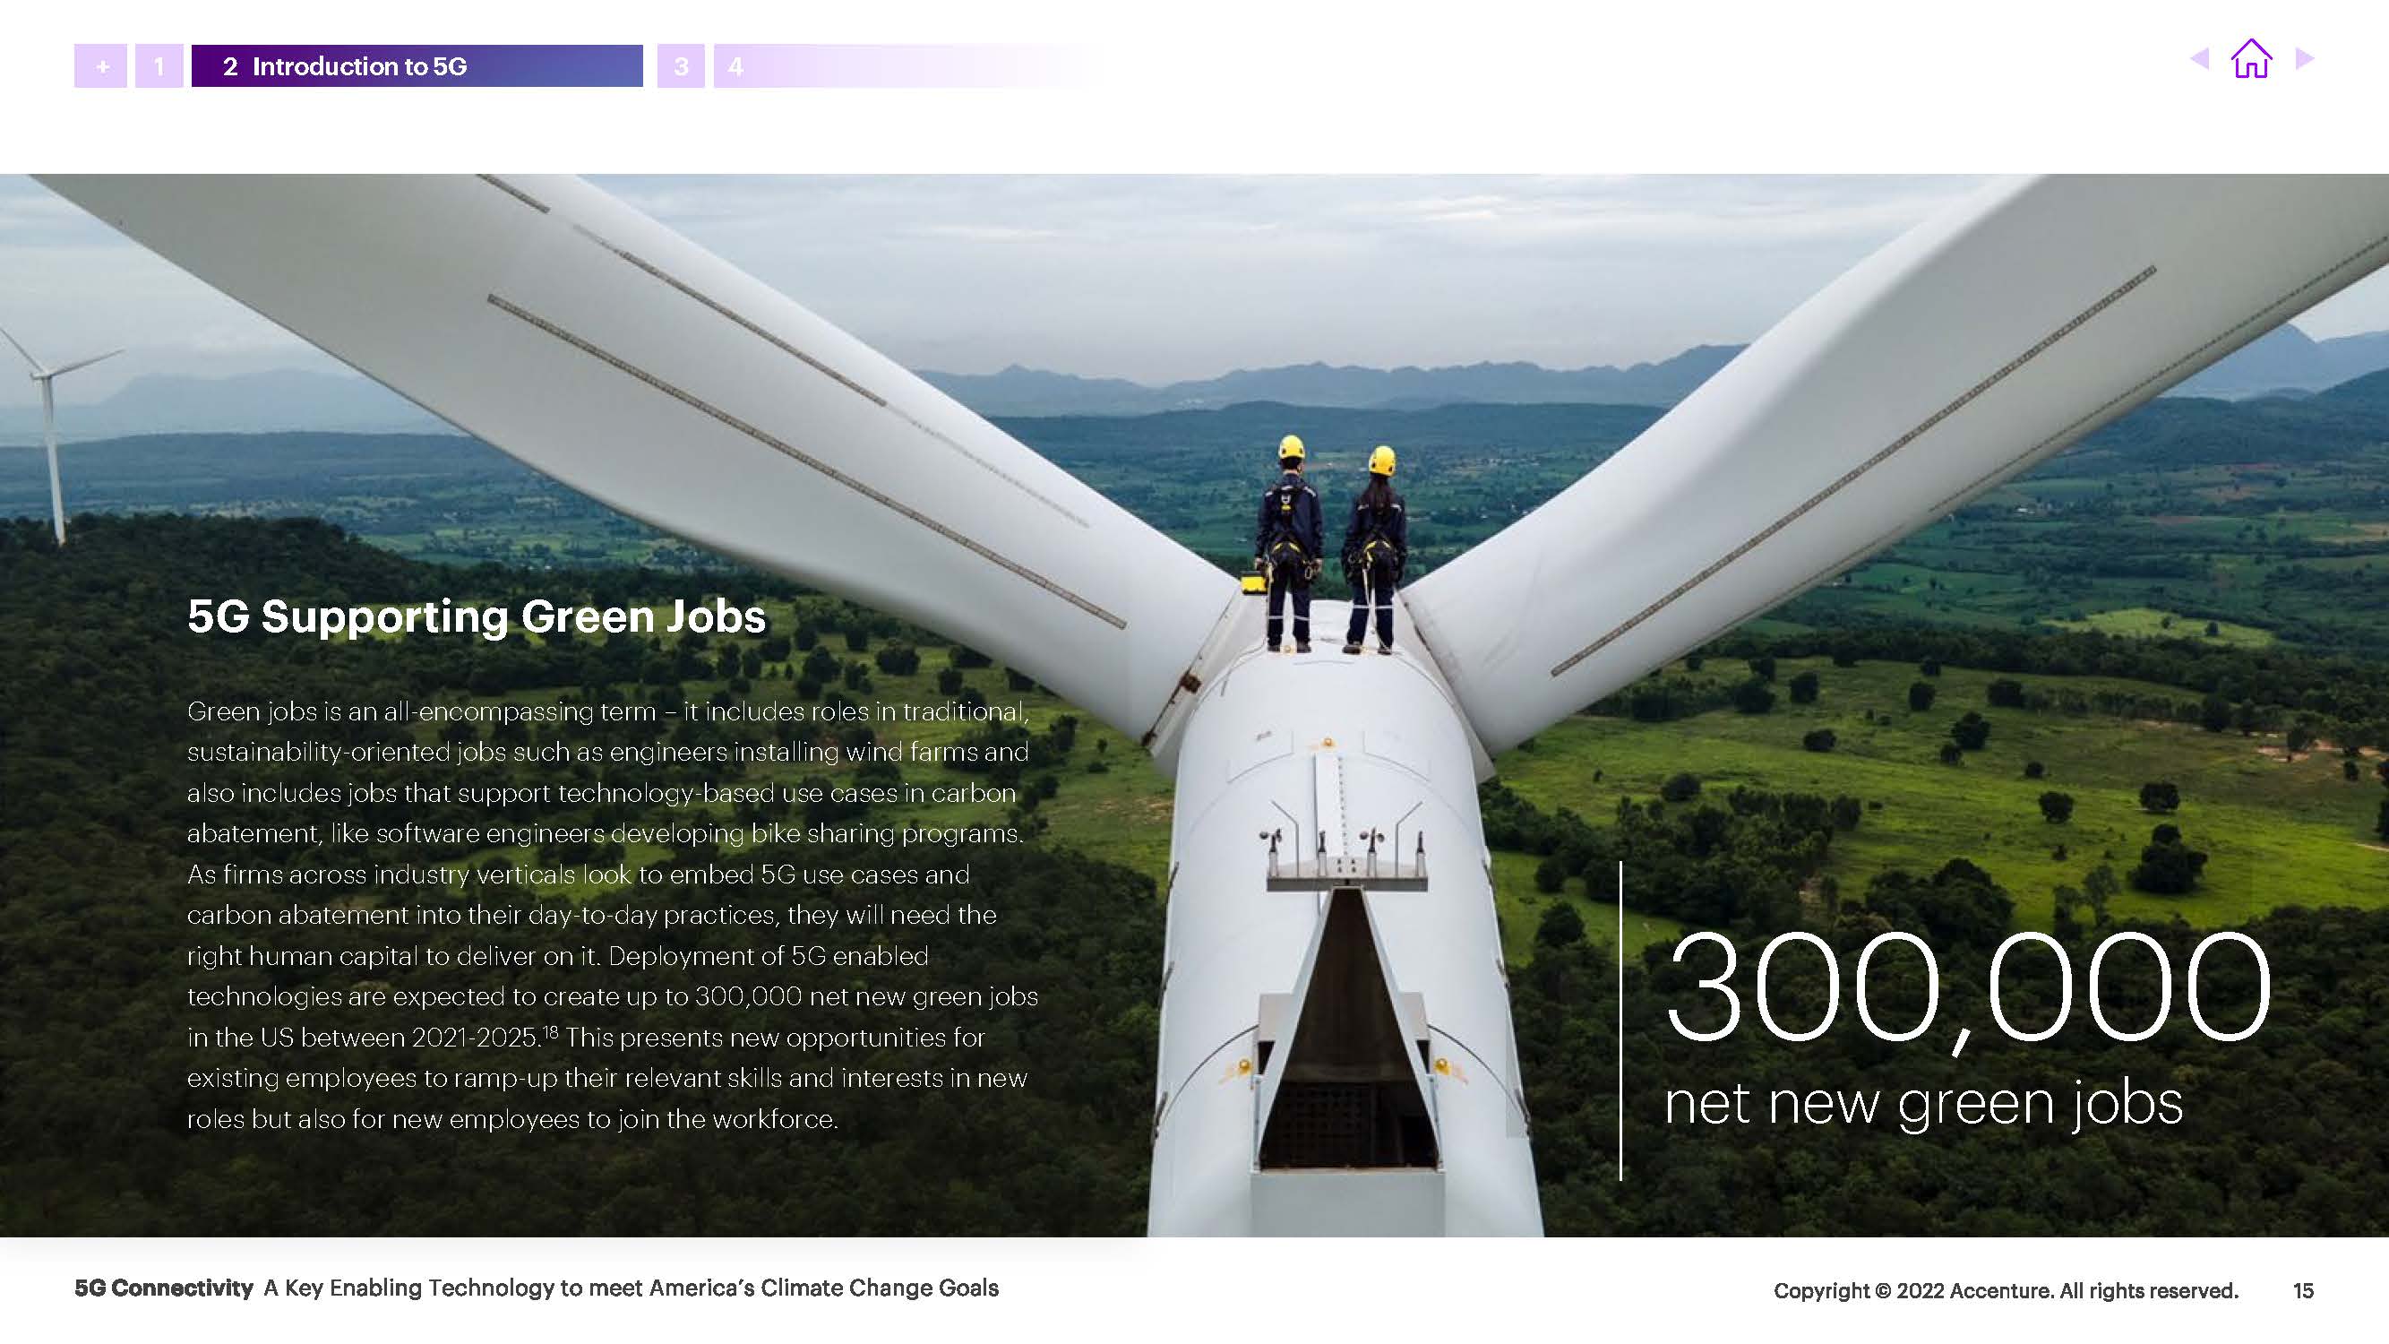The image size is (2389, 1344).
Task: Click the home icon
Action: pos(2251,58)
